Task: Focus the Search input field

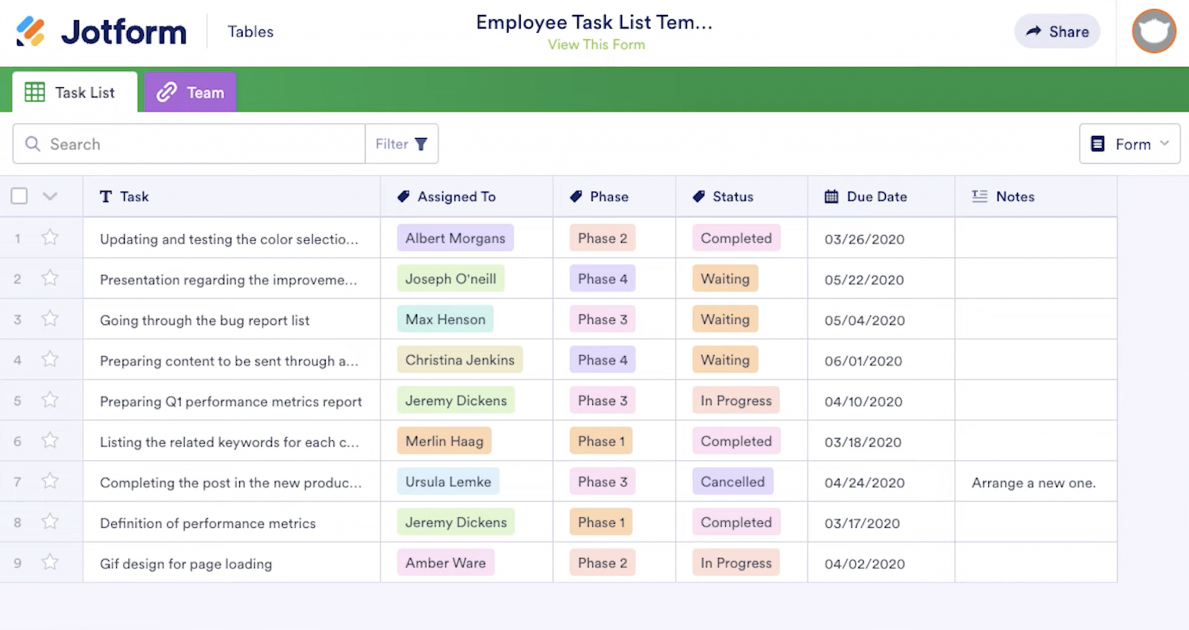Action: (197, 144)
